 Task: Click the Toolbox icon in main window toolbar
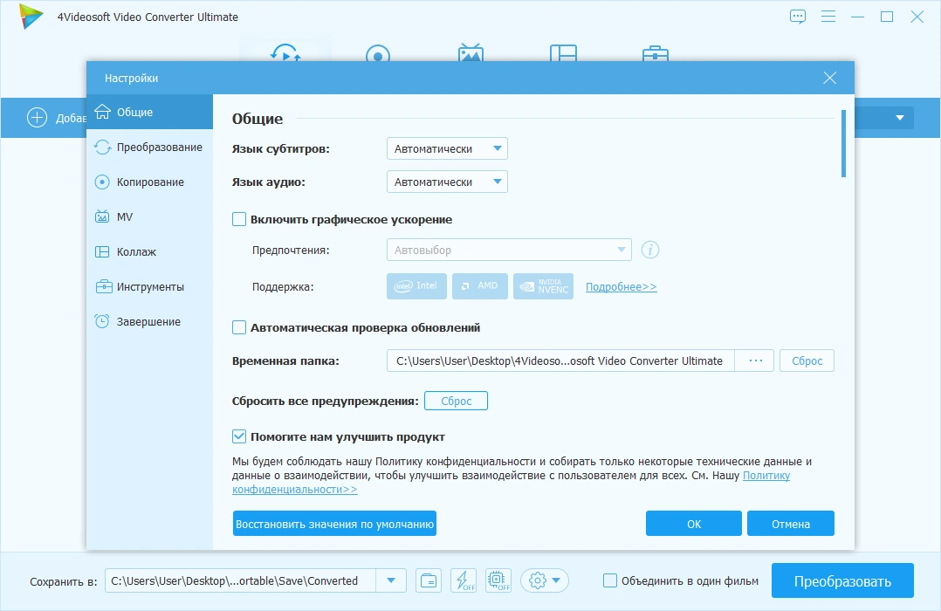pos(656,53)
